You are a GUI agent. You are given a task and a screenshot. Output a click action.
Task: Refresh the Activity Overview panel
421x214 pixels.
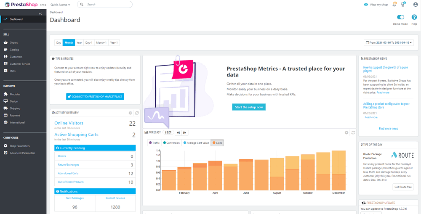coord(137,113)
